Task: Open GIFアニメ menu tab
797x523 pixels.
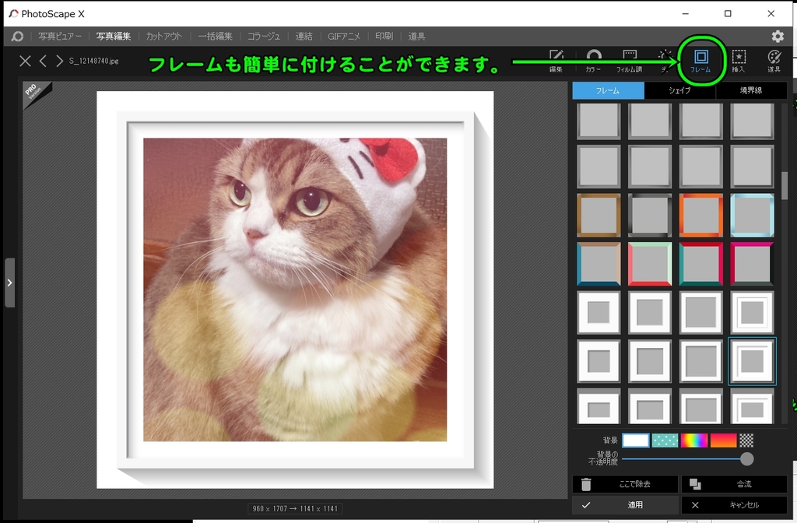Action: pyautogui.click(x=343, y=36)
